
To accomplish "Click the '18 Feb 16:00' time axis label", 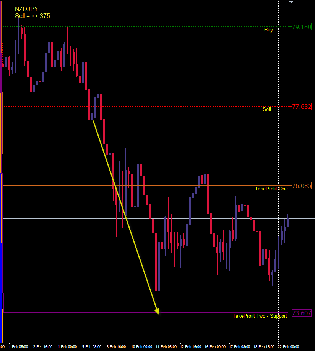I will click(x=264, y=346).
